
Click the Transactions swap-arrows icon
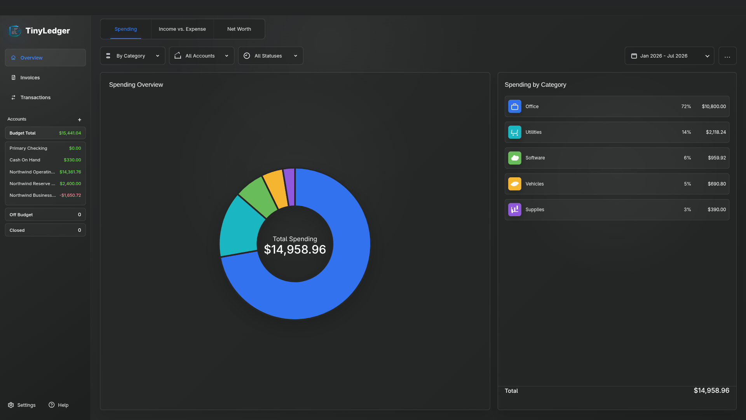[x=13, y=97]
